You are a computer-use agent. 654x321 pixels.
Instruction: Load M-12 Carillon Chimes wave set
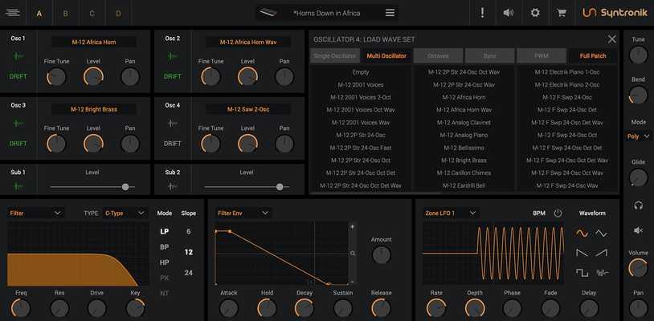464,173
